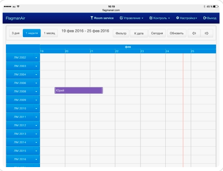Click the day 25 column header
223x171 pixels.
203,51
